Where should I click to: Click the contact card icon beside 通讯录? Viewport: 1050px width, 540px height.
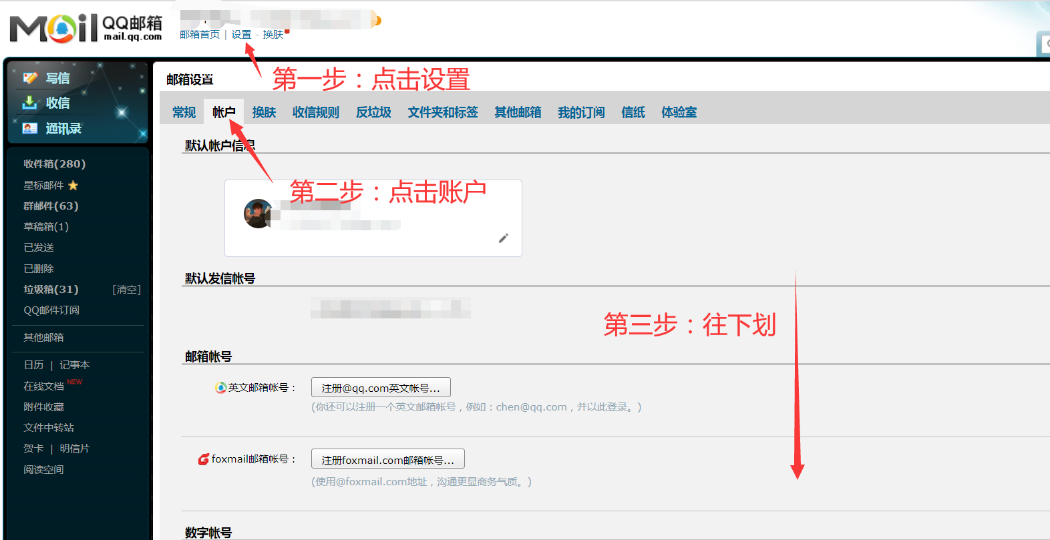pyautogui.click(x=30, y=128)
